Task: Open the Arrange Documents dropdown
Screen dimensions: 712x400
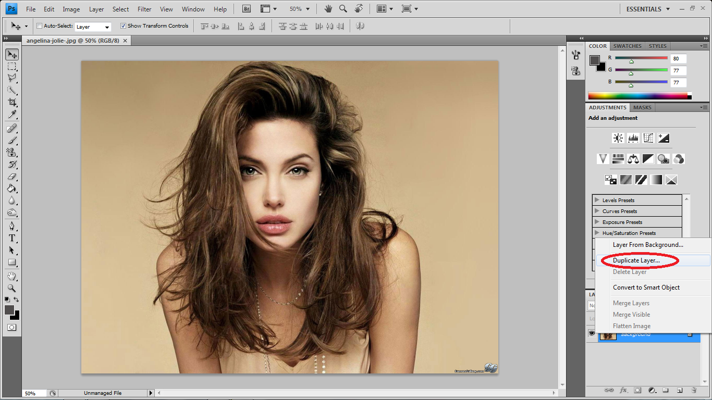Action: 385,9
